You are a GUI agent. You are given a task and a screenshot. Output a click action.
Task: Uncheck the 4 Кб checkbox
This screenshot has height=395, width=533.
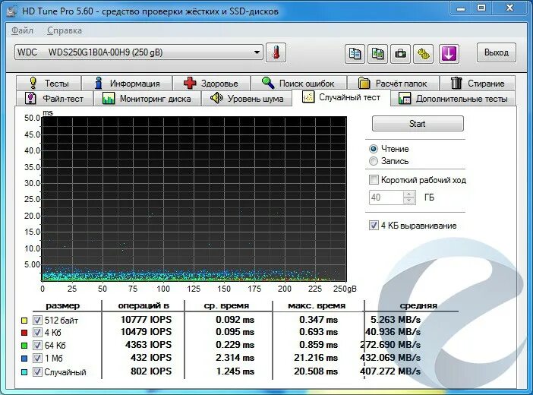point(37,333)
